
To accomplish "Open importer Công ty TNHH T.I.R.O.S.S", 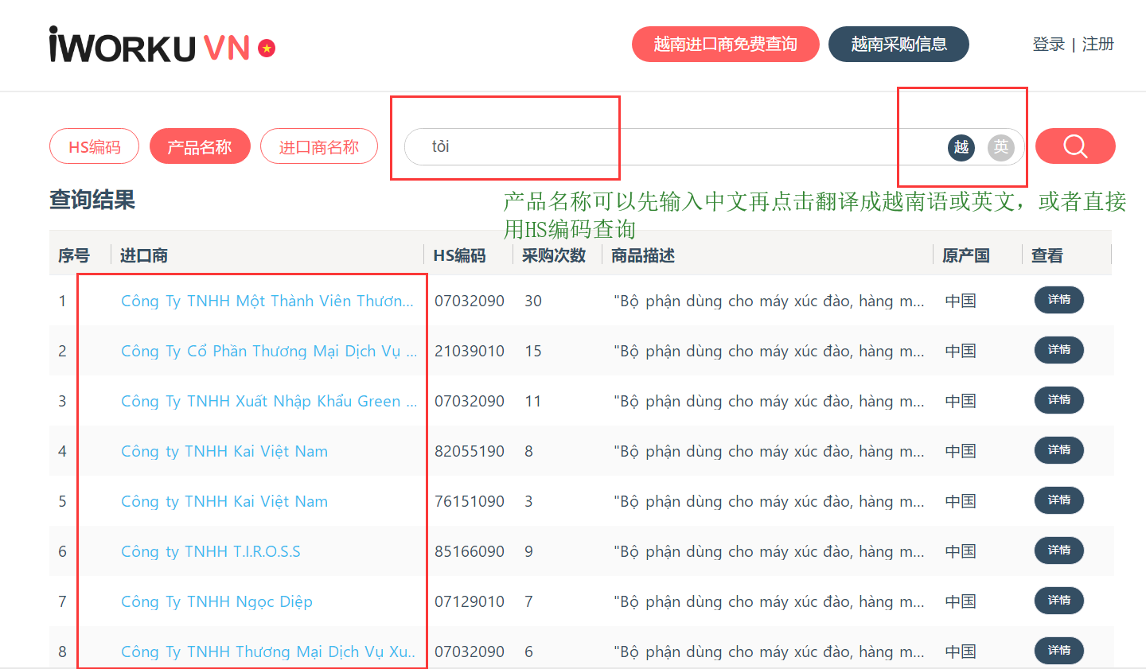I will coord(211,551).
